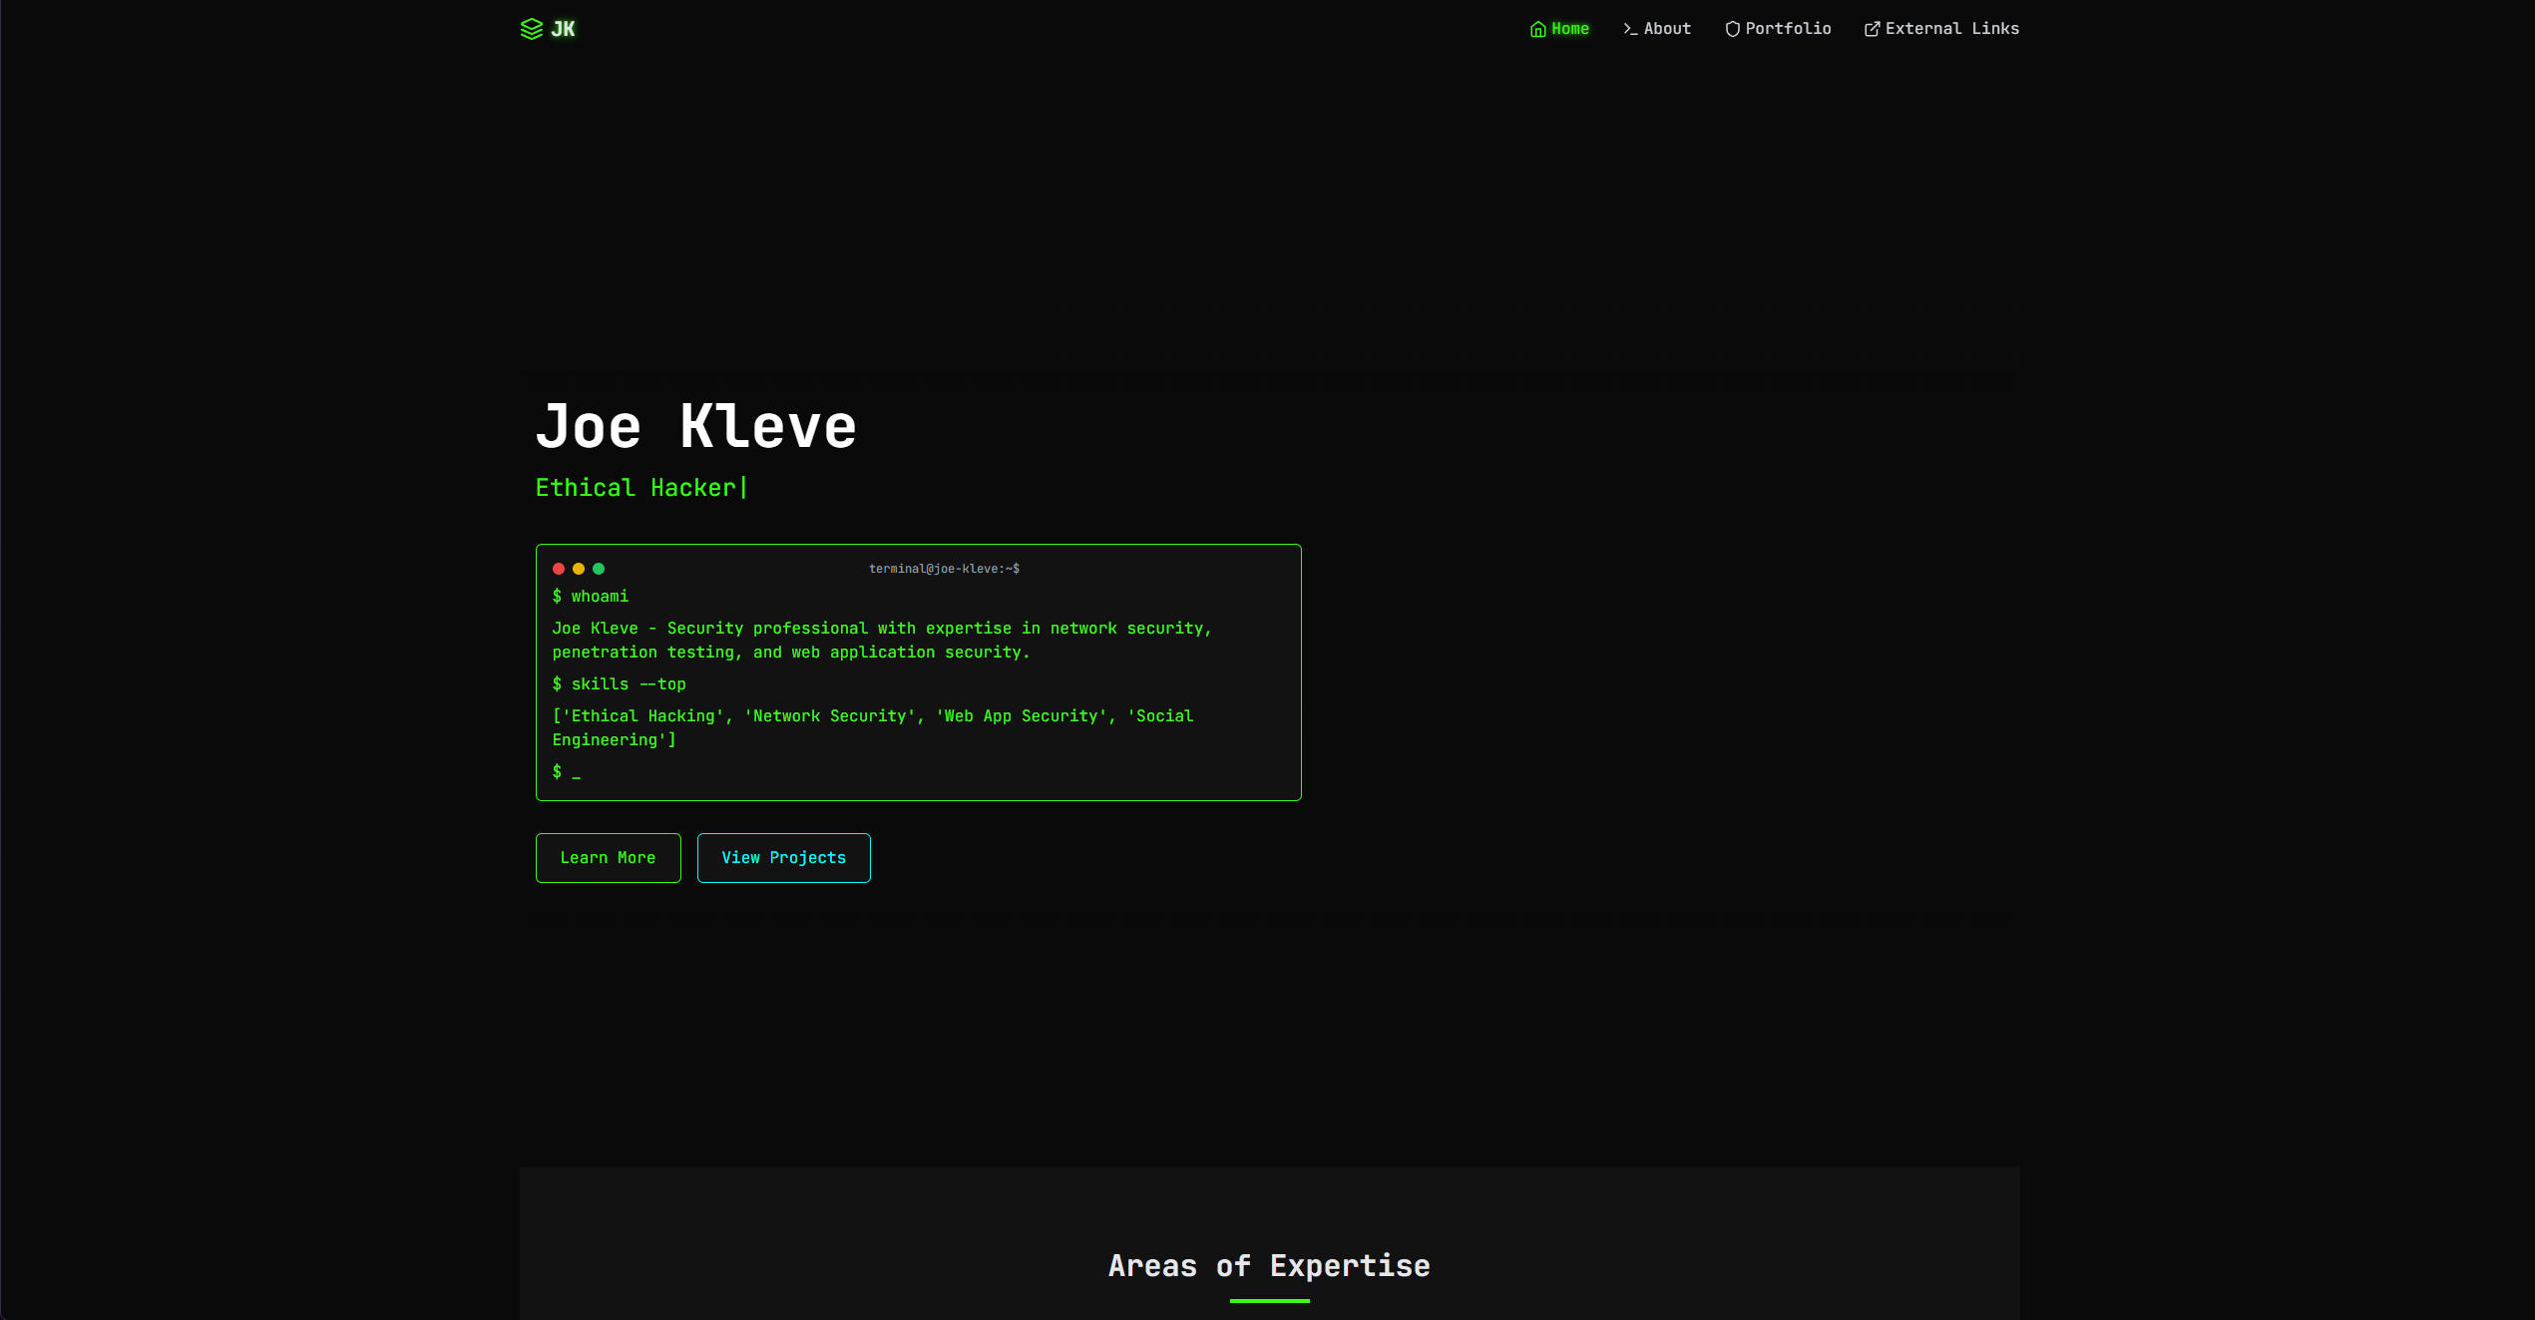Click the shield icon next to Portfolio
The width and height of the screenshot is (2535, 1320).
[x=1732, y=29]
